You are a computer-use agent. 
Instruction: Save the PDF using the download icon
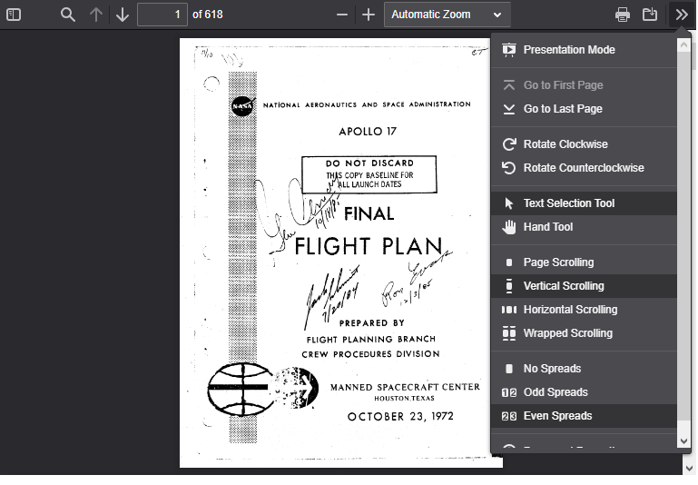(650, 15)
